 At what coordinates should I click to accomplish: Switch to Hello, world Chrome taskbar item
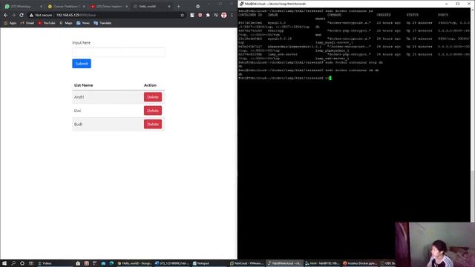coord(134,263)
